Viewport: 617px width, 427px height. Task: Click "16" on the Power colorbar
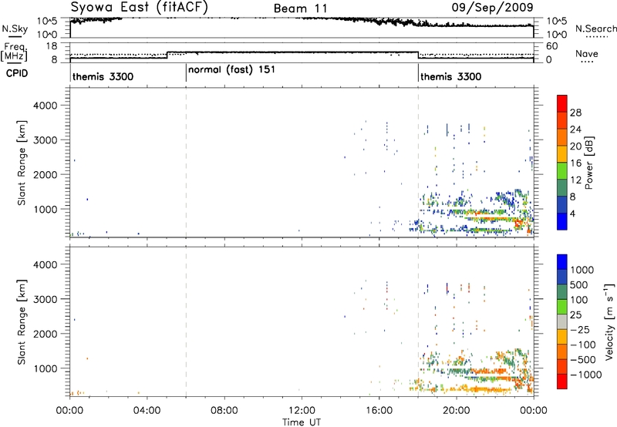tap(575, 163)
